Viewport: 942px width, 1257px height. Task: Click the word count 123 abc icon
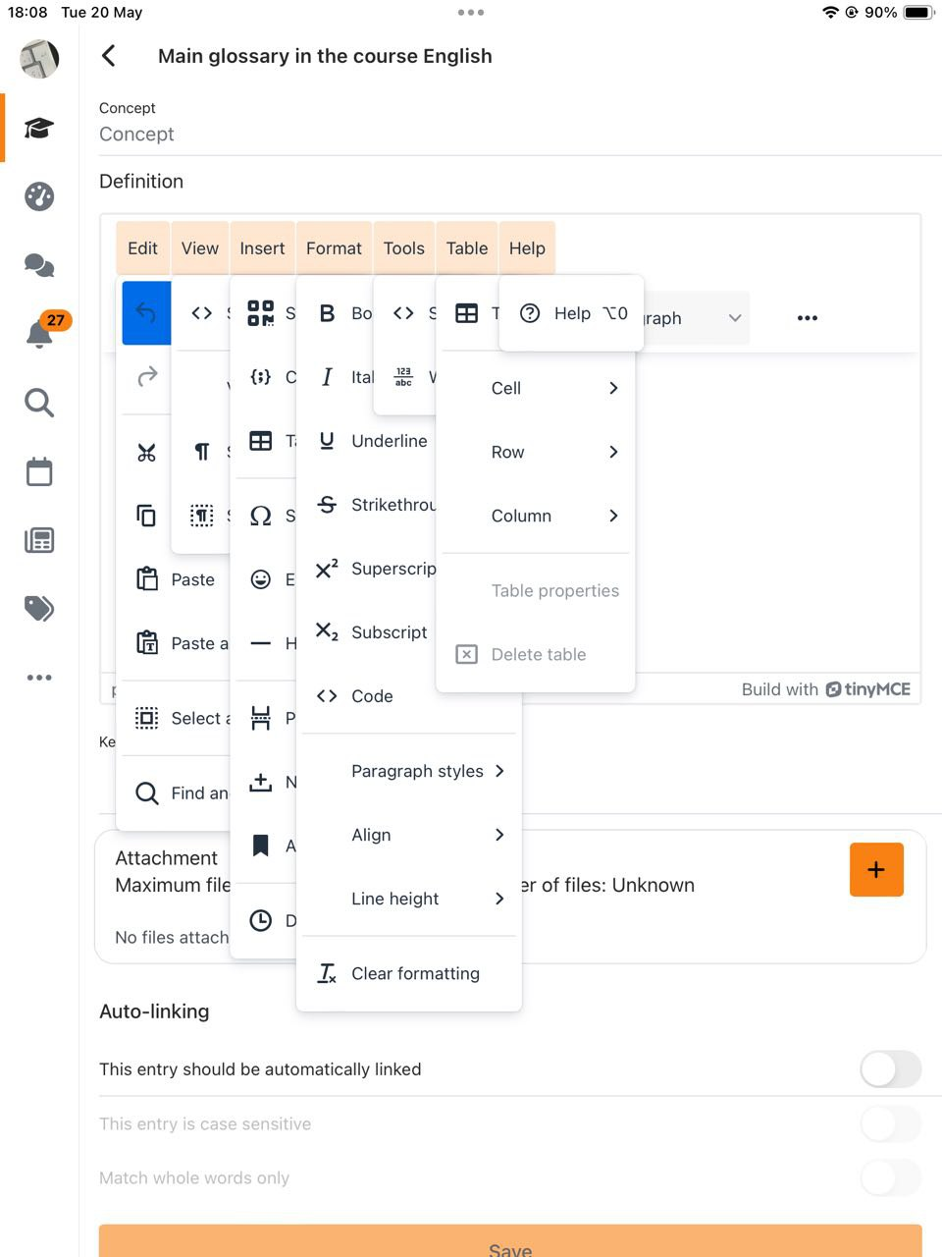coord(403,376)
